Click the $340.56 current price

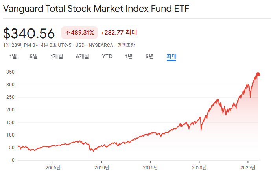(29, 33)
